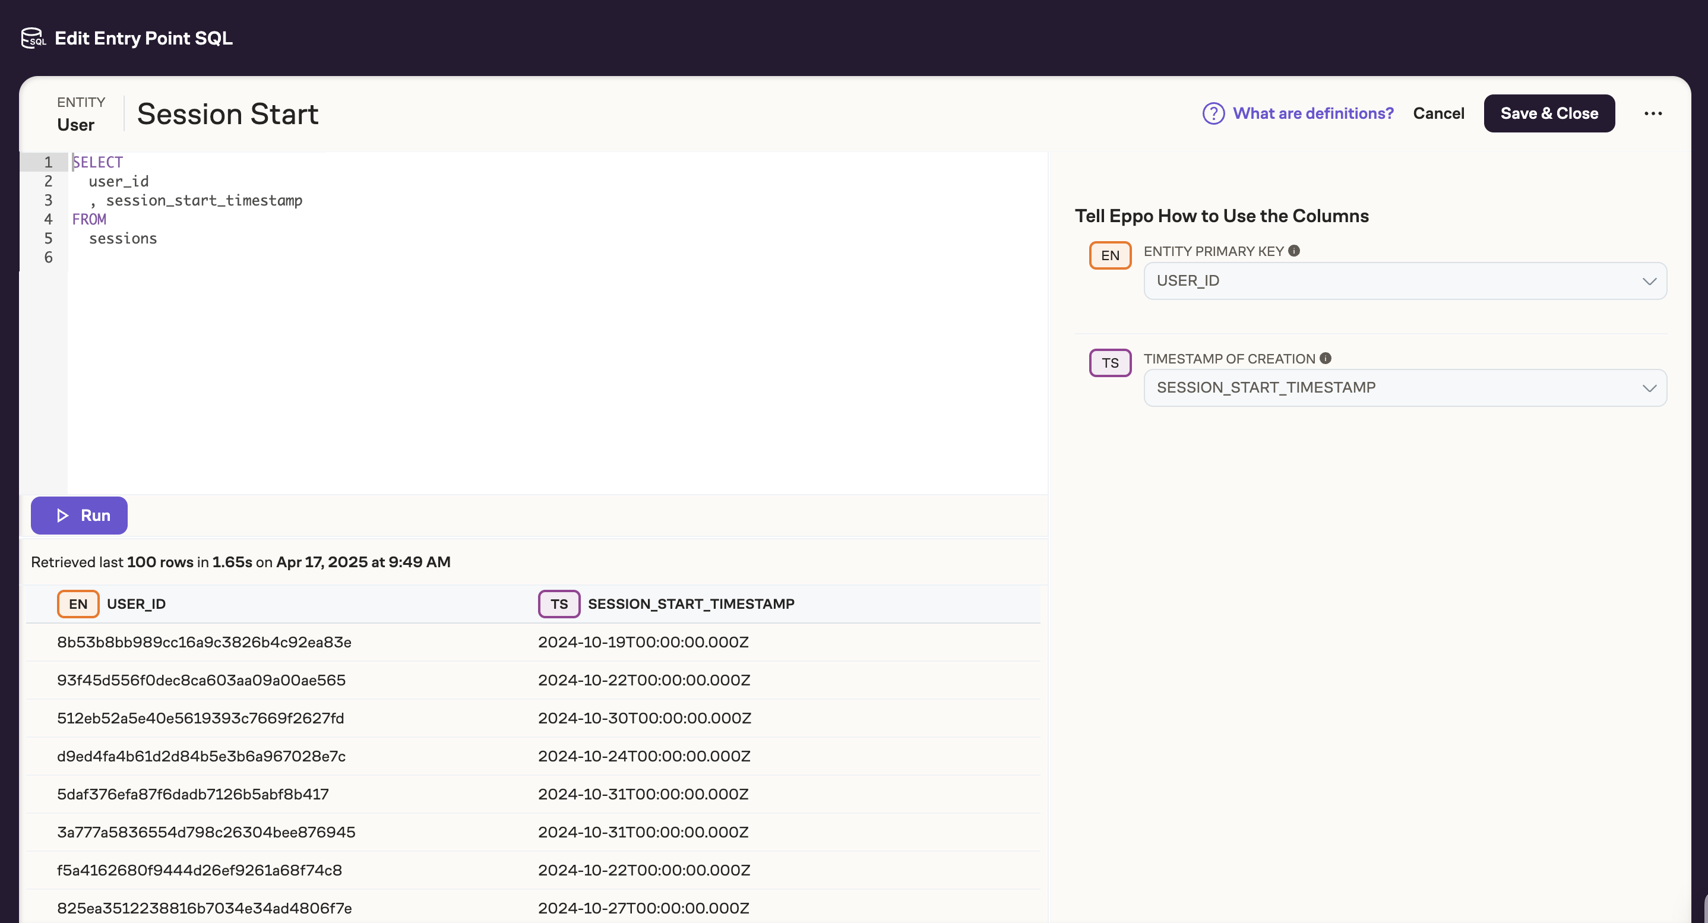The image size is (1708, 923).
Task: Run the SQL query
Action: pyautogui.click(x=79, y=515)
